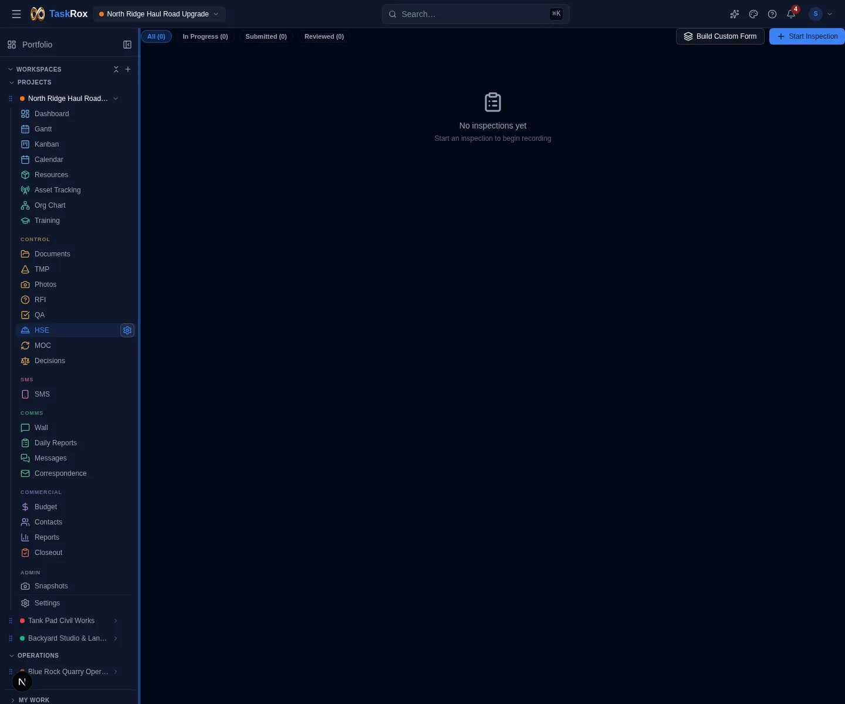The height and width of the screenshot is (704, 845).
Task: Open project Settings in sidebar
Action: pos(75,603)
